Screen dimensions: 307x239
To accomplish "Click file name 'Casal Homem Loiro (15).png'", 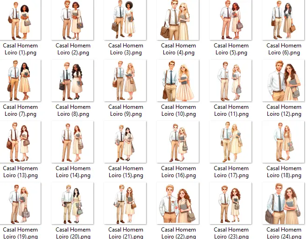I will 126,172.
